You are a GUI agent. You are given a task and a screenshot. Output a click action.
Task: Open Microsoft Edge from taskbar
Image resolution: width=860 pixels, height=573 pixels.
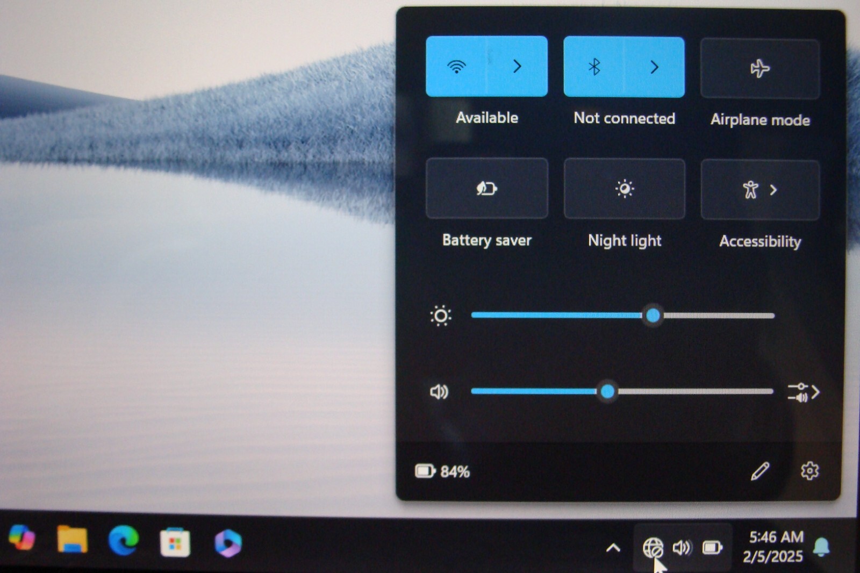tap(124, 540)
